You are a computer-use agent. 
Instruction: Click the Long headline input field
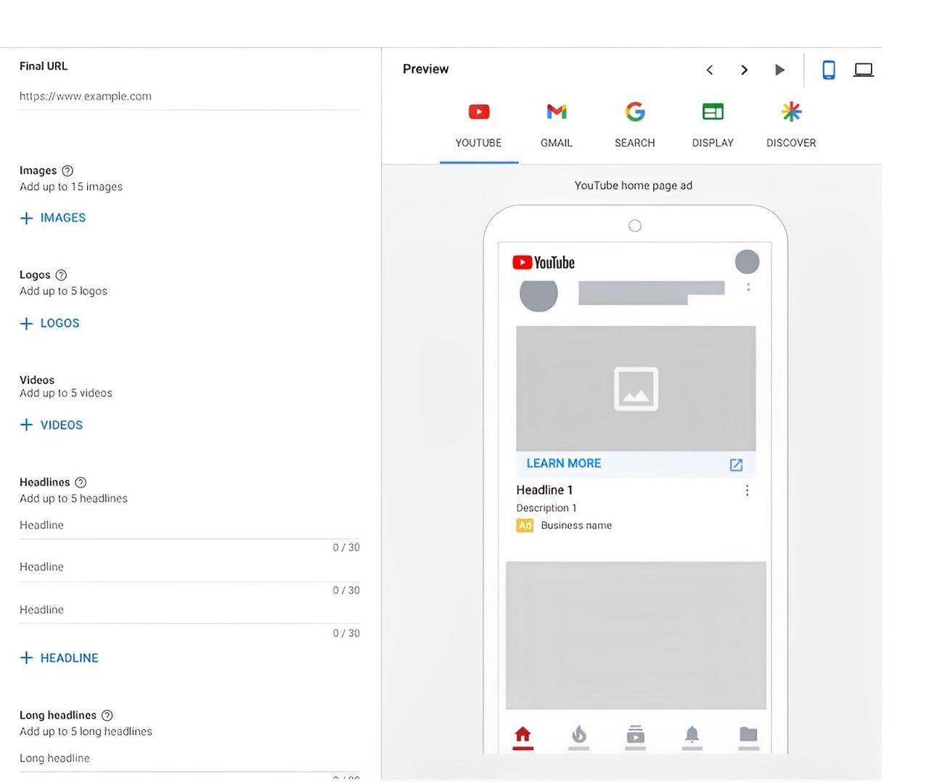tap(189, 759)
